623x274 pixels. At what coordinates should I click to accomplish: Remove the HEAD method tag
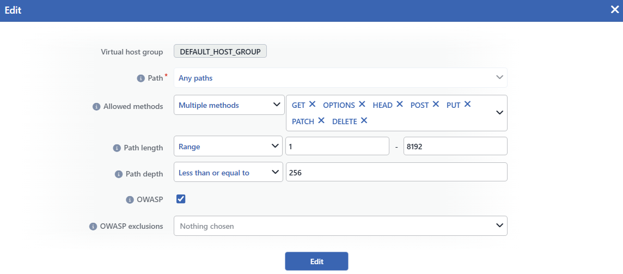click(400, 104)
